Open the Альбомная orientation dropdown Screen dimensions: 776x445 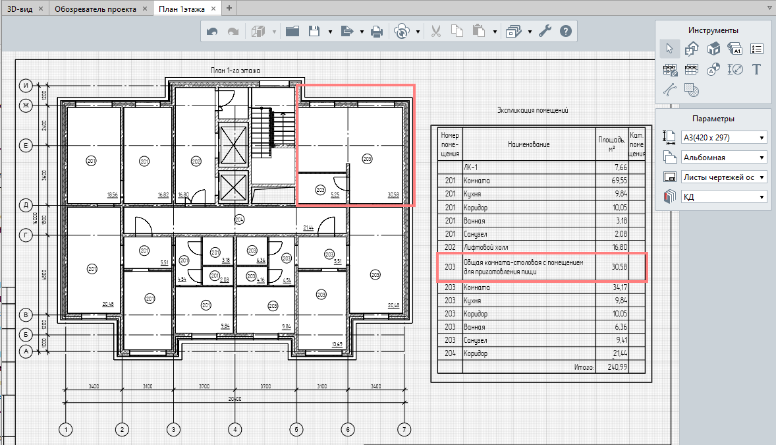(x=723, y=158)
